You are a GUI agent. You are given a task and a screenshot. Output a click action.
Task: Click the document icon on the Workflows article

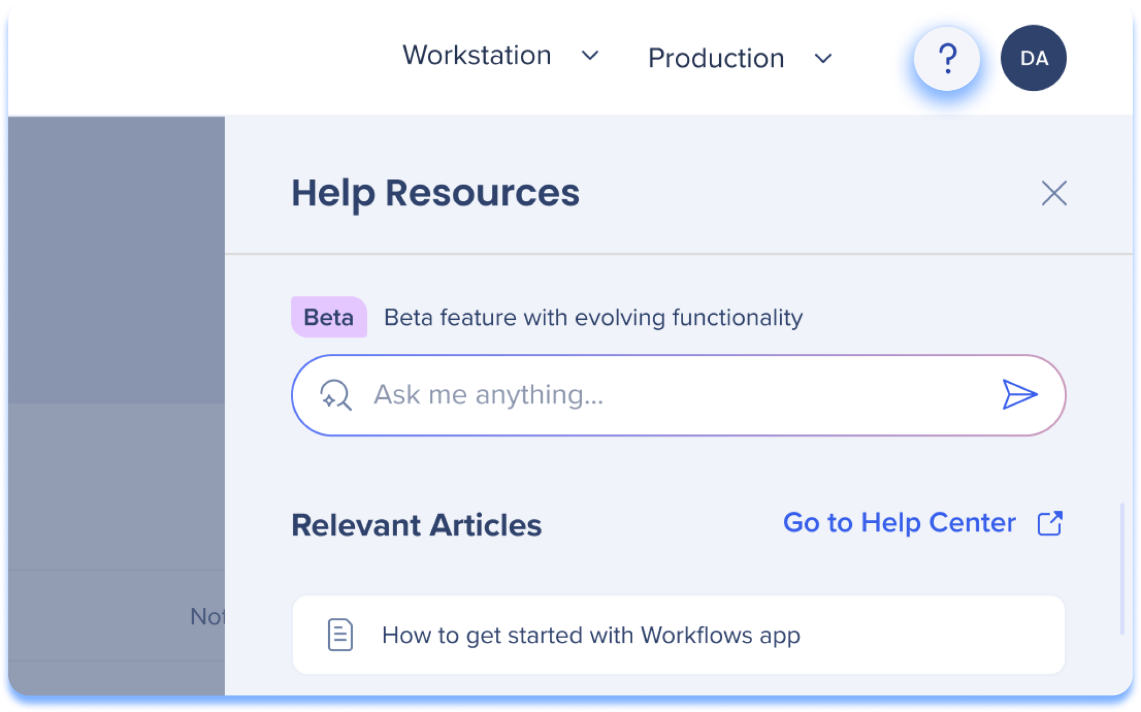pyautogui.click(x=340, y=635)
